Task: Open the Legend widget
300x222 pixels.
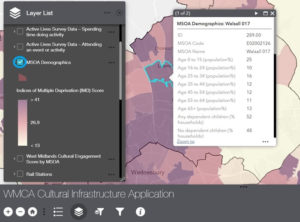Action: pos(58,212)
